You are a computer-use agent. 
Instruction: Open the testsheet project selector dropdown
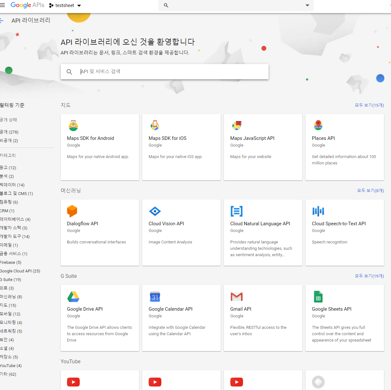pyautogui.click(x=65, y=5)
